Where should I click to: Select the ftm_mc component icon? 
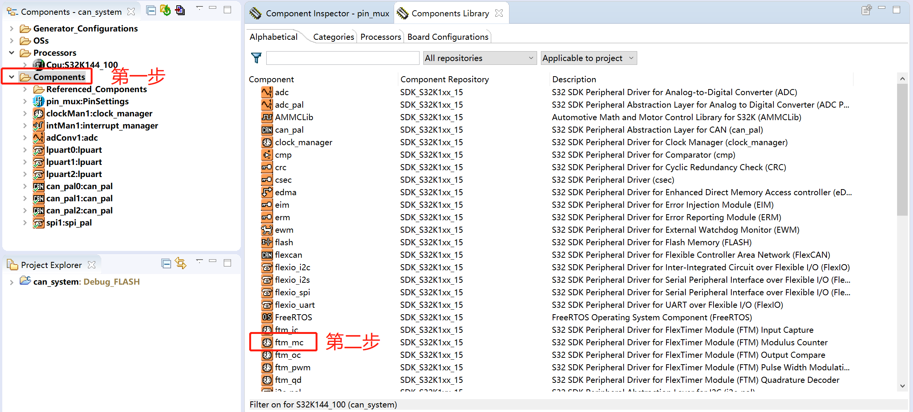coord(267,342)
